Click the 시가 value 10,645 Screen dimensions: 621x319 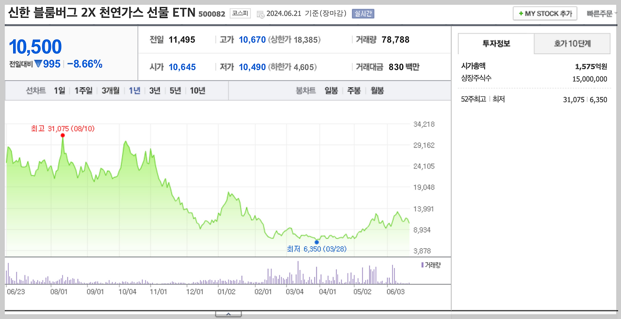click(x=182, y=67)
